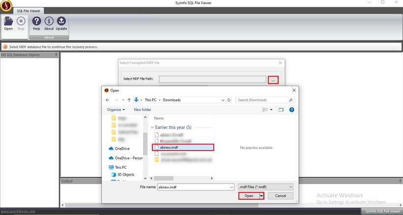Click the Update upload icon
The image size is (403, 215).
pos(61,24)
